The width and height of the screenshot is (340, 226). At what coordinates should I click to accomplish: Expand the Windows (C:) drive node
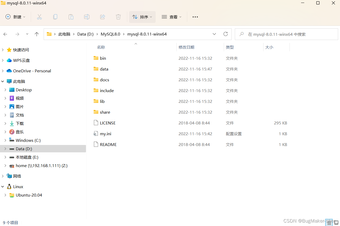[5, 140]
